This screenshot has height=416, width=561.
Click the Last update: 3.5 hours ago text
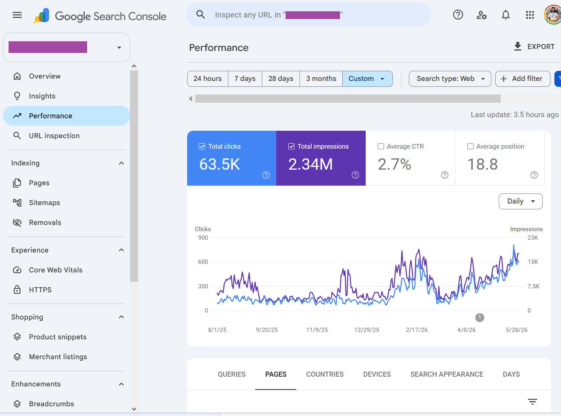(515, 115)
